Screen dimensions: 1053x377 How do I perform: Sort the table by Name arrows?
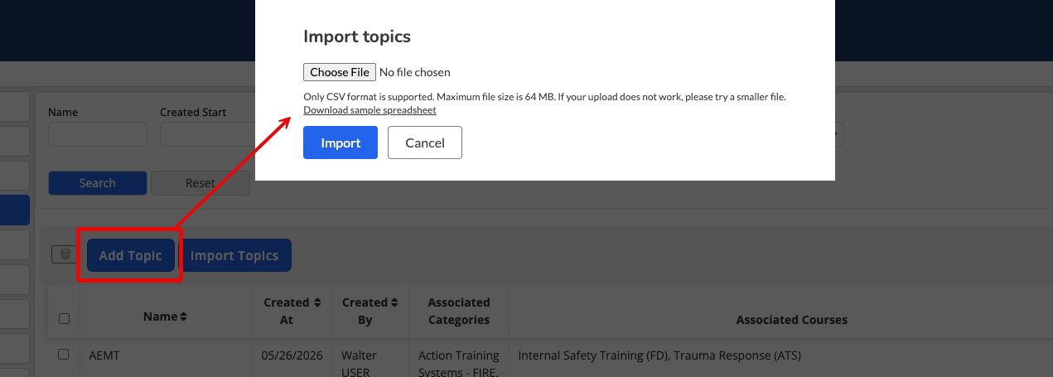click(x=183, y=317)
